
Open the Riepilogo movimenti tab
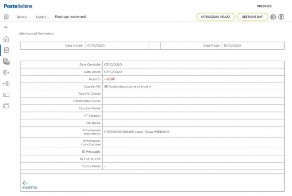(x=70, y=17)
